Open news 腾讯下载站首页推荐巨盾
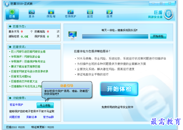 [26, 67]
